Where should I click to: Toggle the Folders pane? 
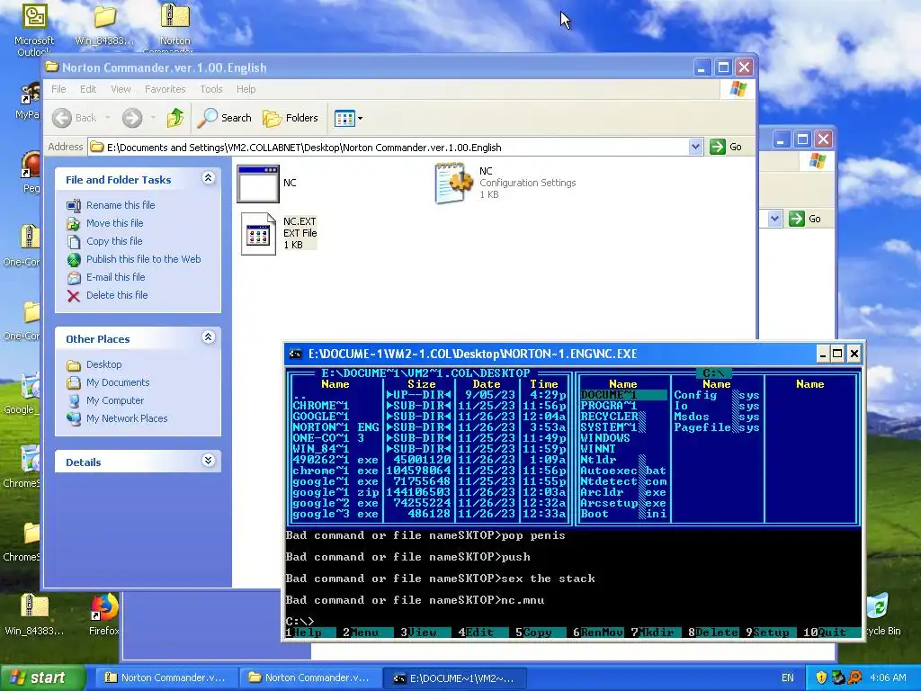[x=291, y=118]
